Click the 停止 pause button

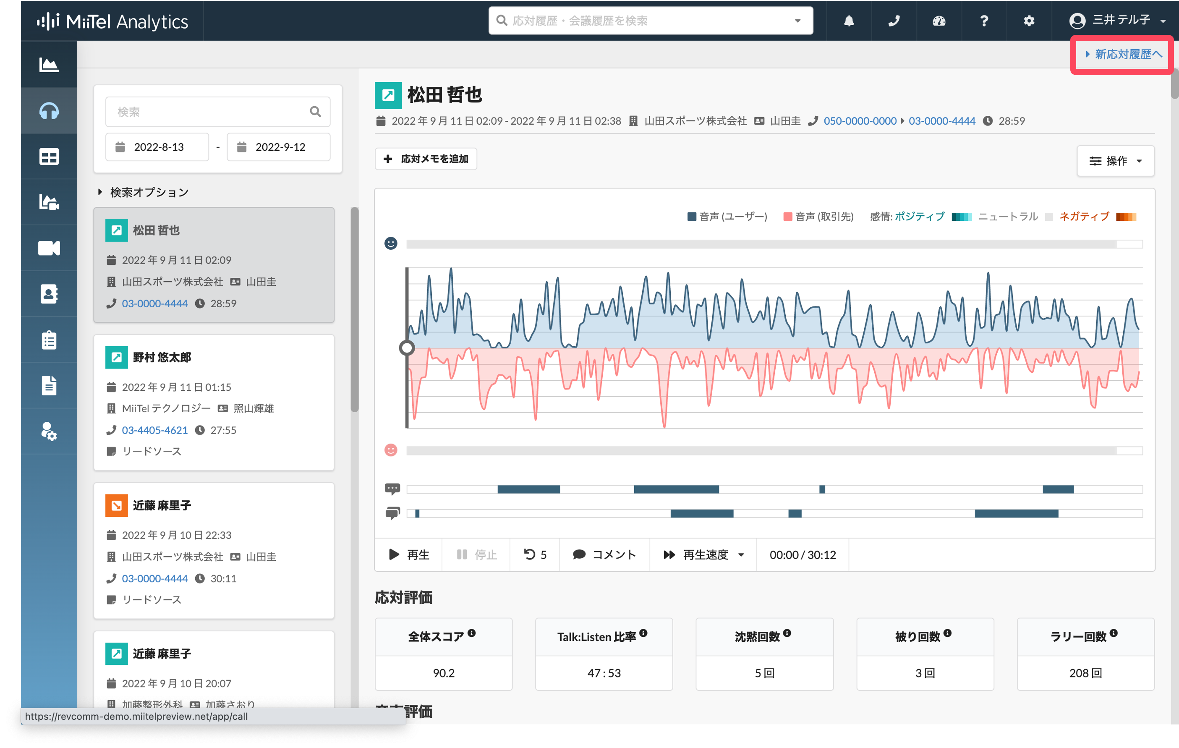pyautogui.click(x=476, y=554)
